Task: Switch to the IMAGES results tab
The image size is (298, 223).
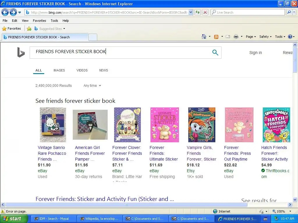Action: 59,70
